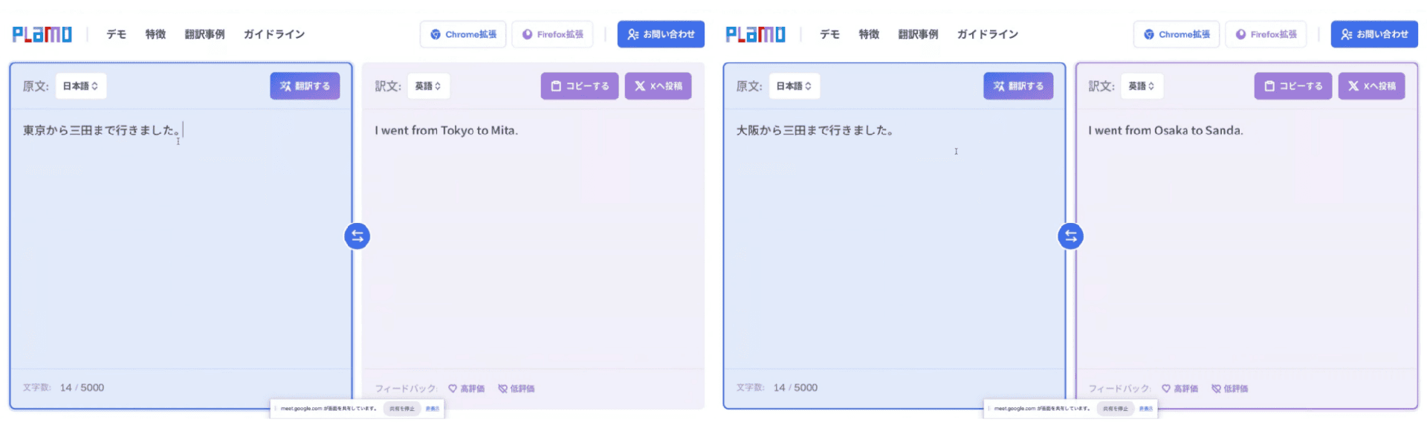The height and width of the screenshot is (428, 1427).
Task: Click the PLaMo logo in the left window
Action: [x=42, y=34]
